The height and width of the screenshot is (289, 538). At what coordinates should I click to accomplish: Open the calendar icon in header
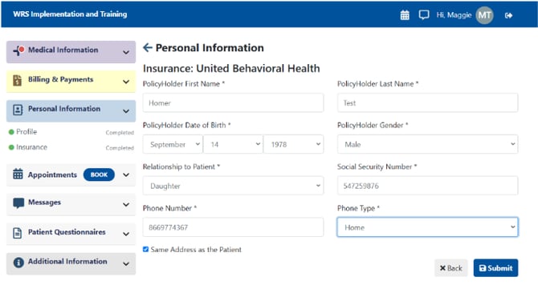point(405,15)
